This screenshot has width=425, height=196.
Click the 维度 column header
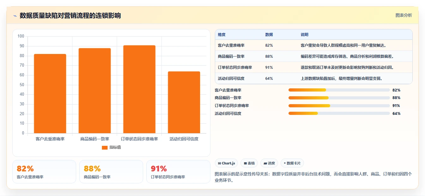[x=222, y=34]
